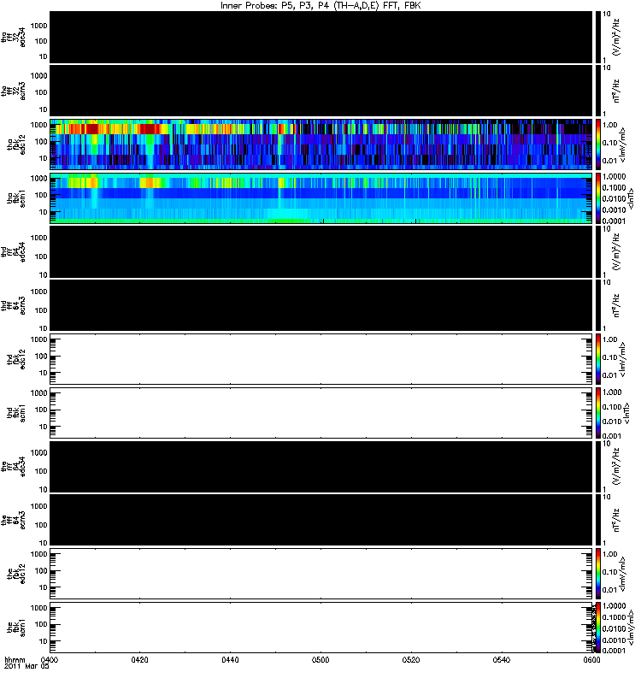Select the thd fbk edc12 panel label
This screenshot has height=684, width=641.
coord(16,359)
